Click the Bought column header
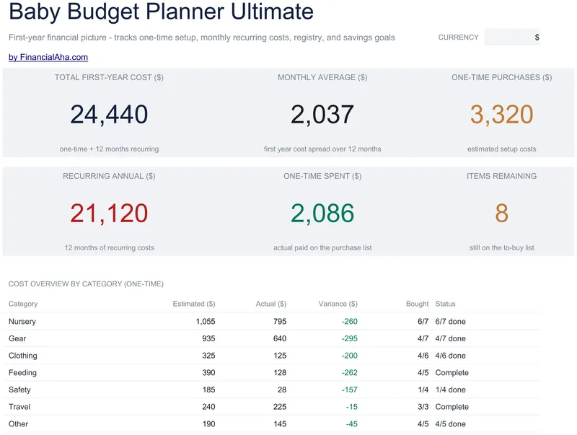 pos(418,304)
